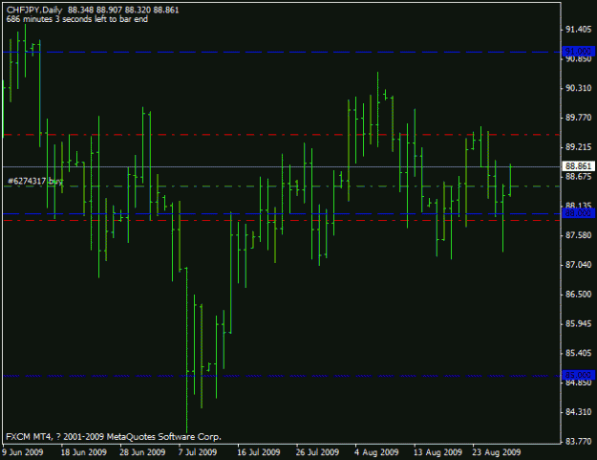Click the FXCM MT4 MetaQuotes copyright text
Screen dimensions: 597x460
(x=114, y=436)
